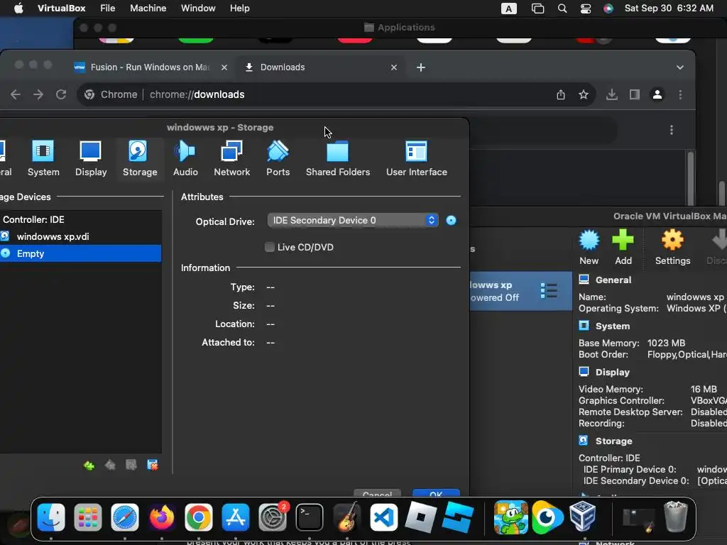
Task: Click the Storage header in Manager details
Action: [x=613, y=441]
